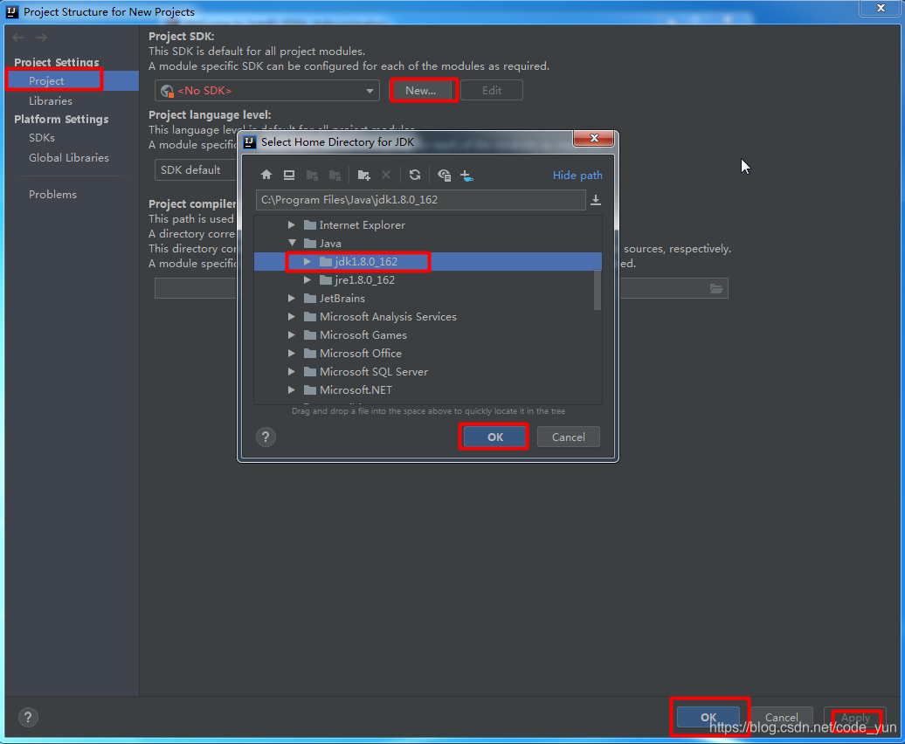Expand the Microsoft SQL Server folder
Image resolution: width=905 pixels, height=744 pixels.
[x=292, y=371]
